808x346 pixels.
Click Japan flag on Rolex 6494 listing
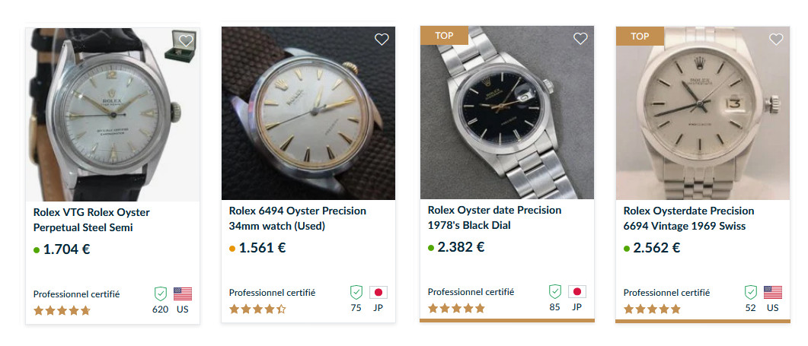click(378, 293)
